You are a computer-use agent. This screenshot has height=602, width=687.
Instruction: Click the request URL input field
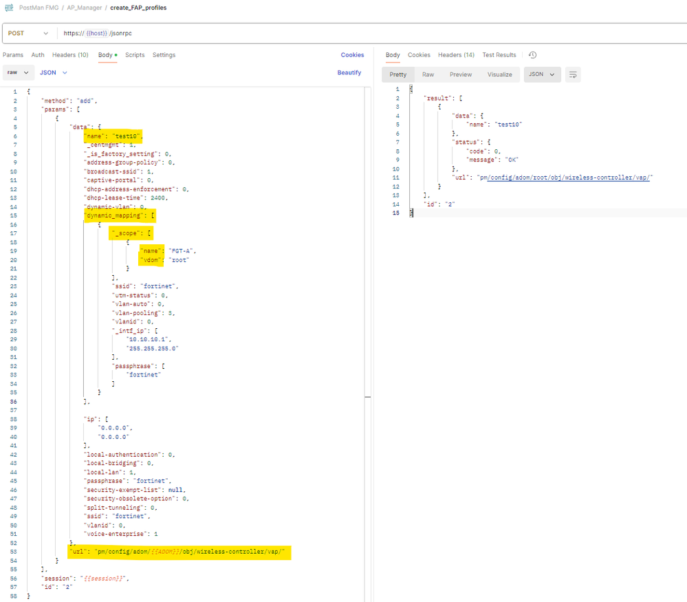(373, 33)
